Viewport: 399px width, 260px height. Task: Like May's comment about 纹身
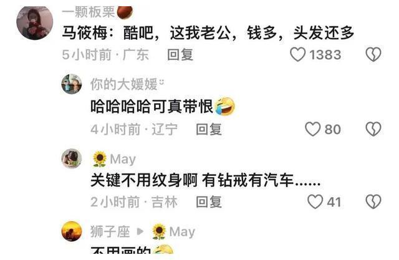[x=315, y=202]
